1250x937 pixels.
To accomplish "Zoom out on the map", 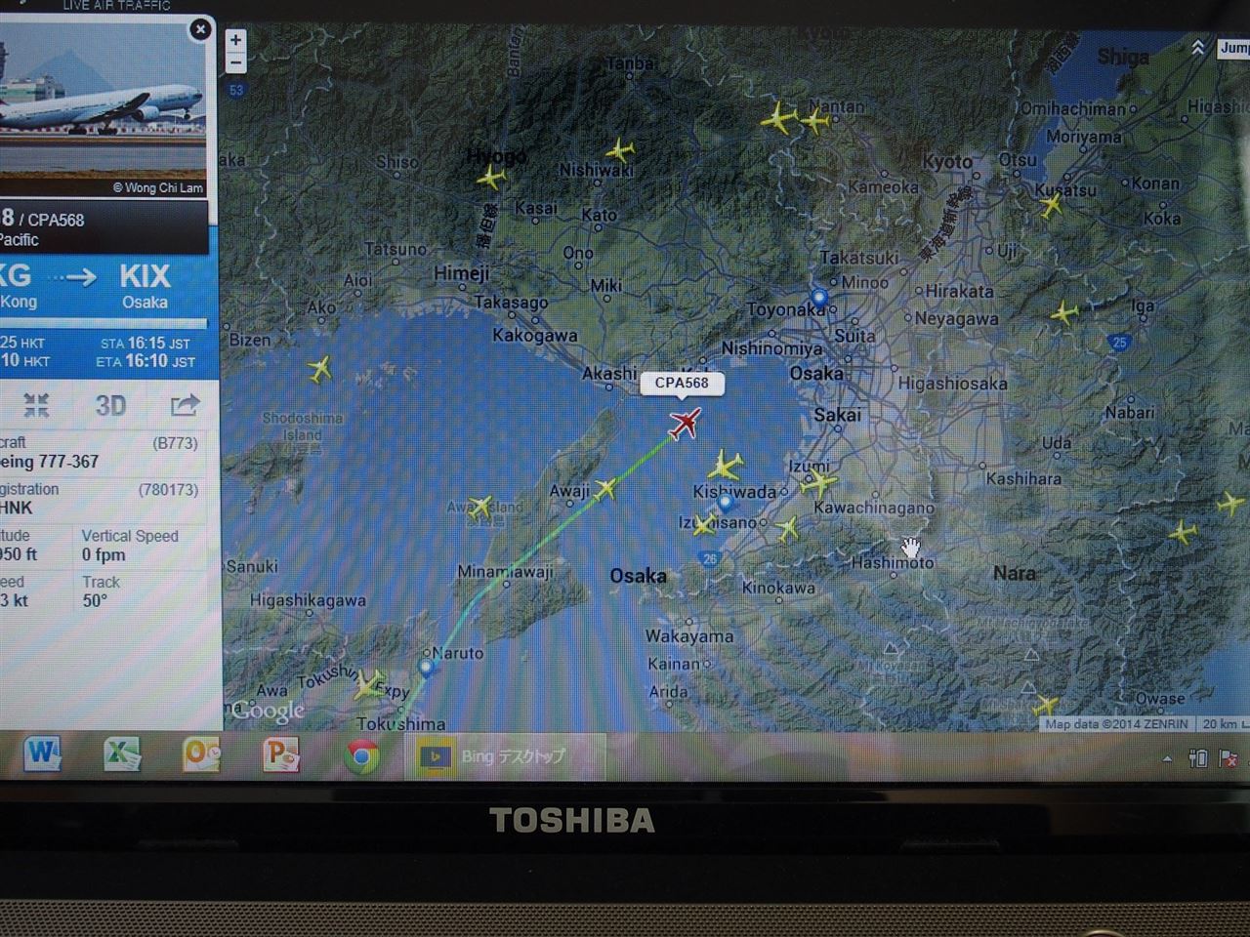I will [235, 62].
